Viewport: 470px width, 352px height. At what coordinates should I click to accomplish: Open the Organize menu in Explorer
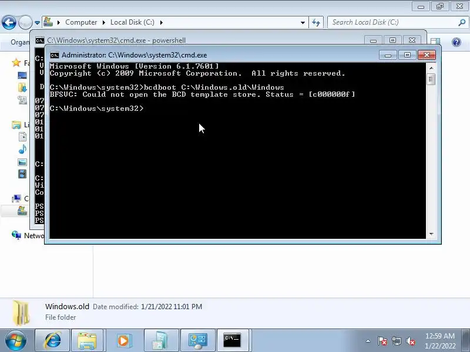coord(20,42)
